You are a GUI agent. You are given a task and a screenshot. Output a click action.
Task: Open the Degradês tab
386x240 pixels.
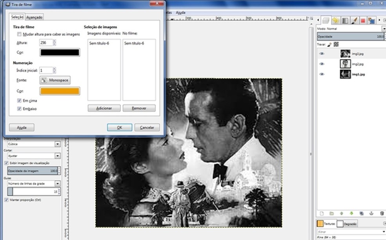tap(347, 224)
